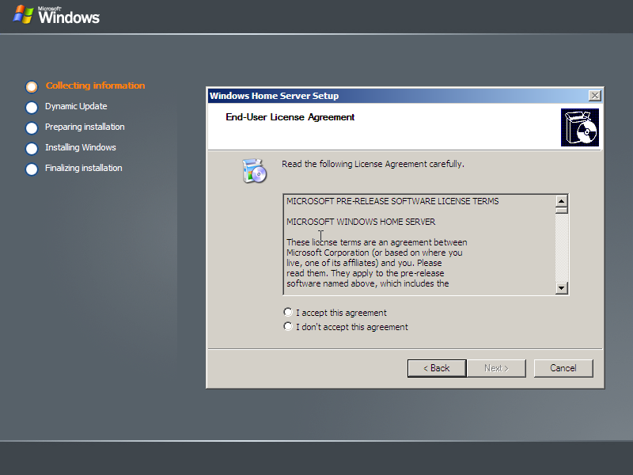Screen dimensions: 633x475
Task: Click the Collecting information step bullet
Action: pyautogui.click(x=32, y=86)
